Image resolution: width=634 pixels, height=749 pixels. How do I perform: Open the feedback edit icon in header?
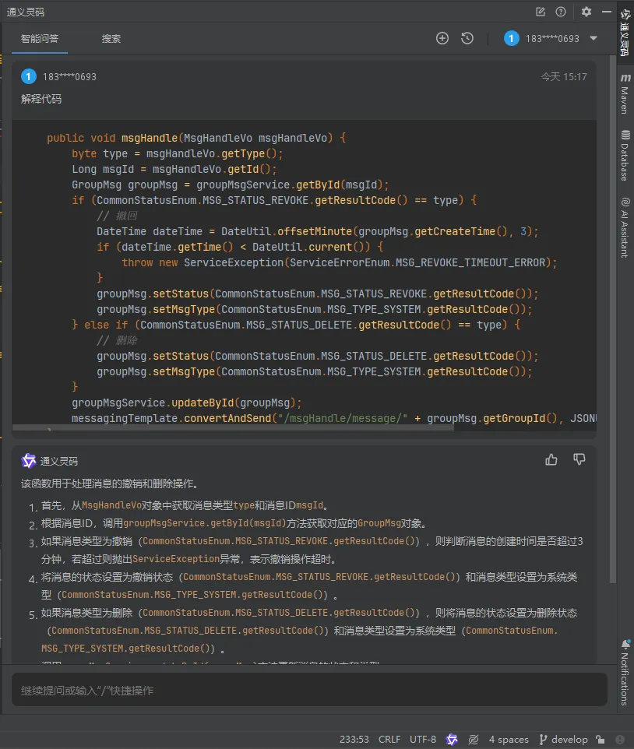point(541,12)
